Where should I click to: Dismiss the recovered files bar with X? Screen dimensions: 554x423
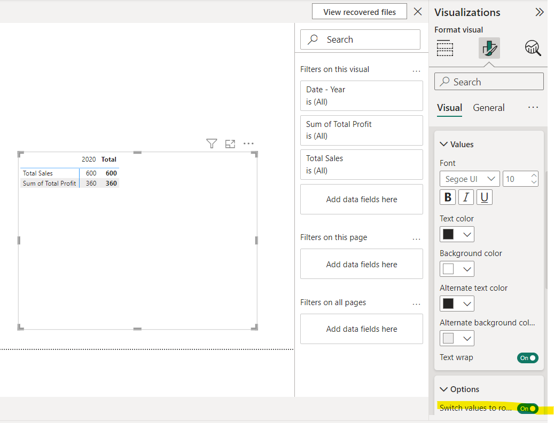coord(418,12)
